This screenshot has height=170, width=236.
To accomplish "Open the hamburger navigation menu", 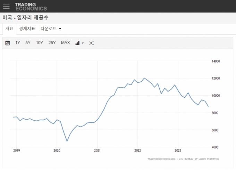I will (6, 6).
